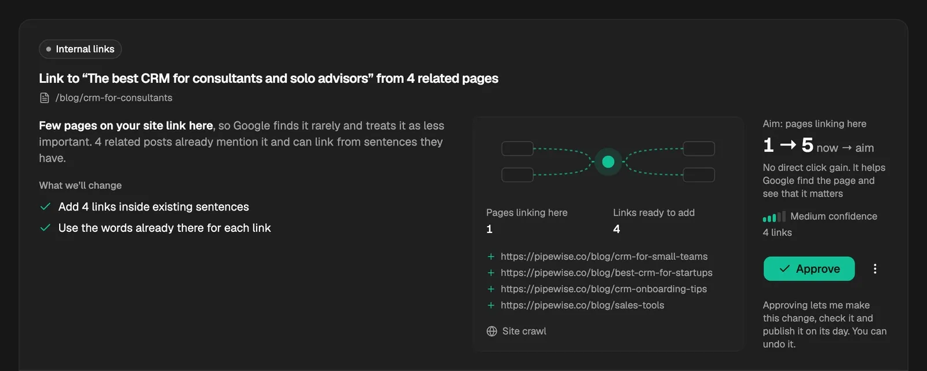Open the best-crm-for-startups blog URL

click(x=606, y=272)
